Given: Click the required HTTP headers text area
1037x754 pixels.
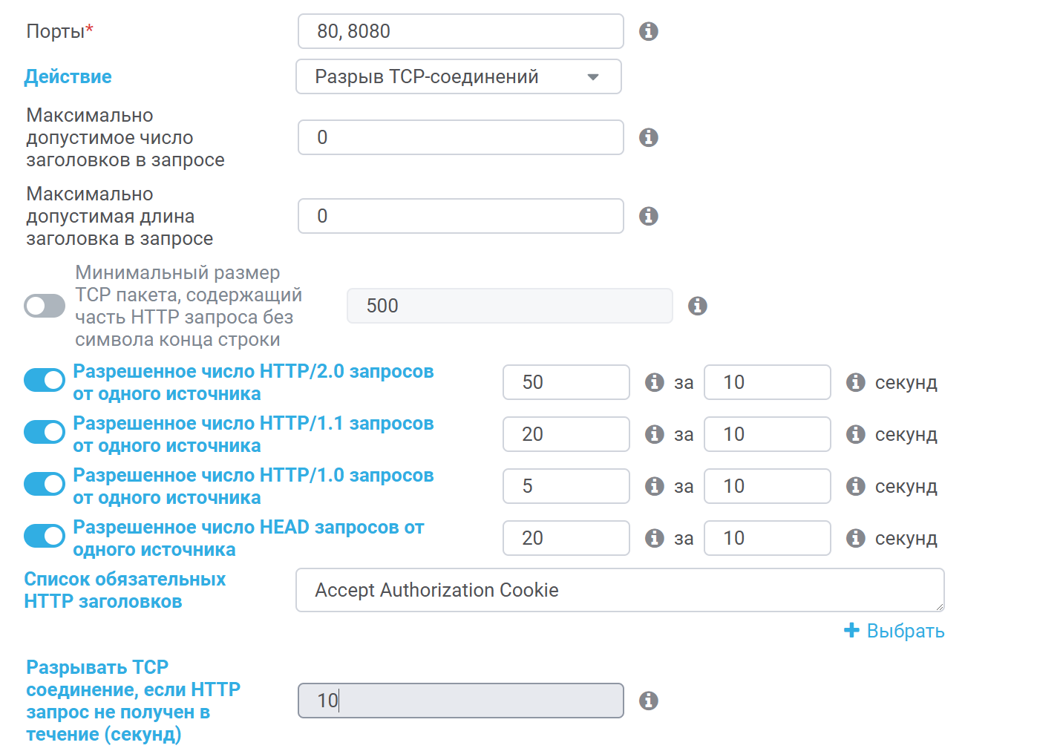Looking at the screenshot, I should pos(620,590).
